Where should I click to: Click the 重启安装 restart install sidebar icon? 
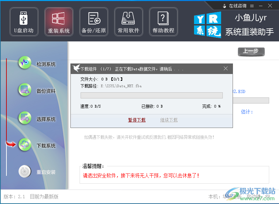(24, 171)
